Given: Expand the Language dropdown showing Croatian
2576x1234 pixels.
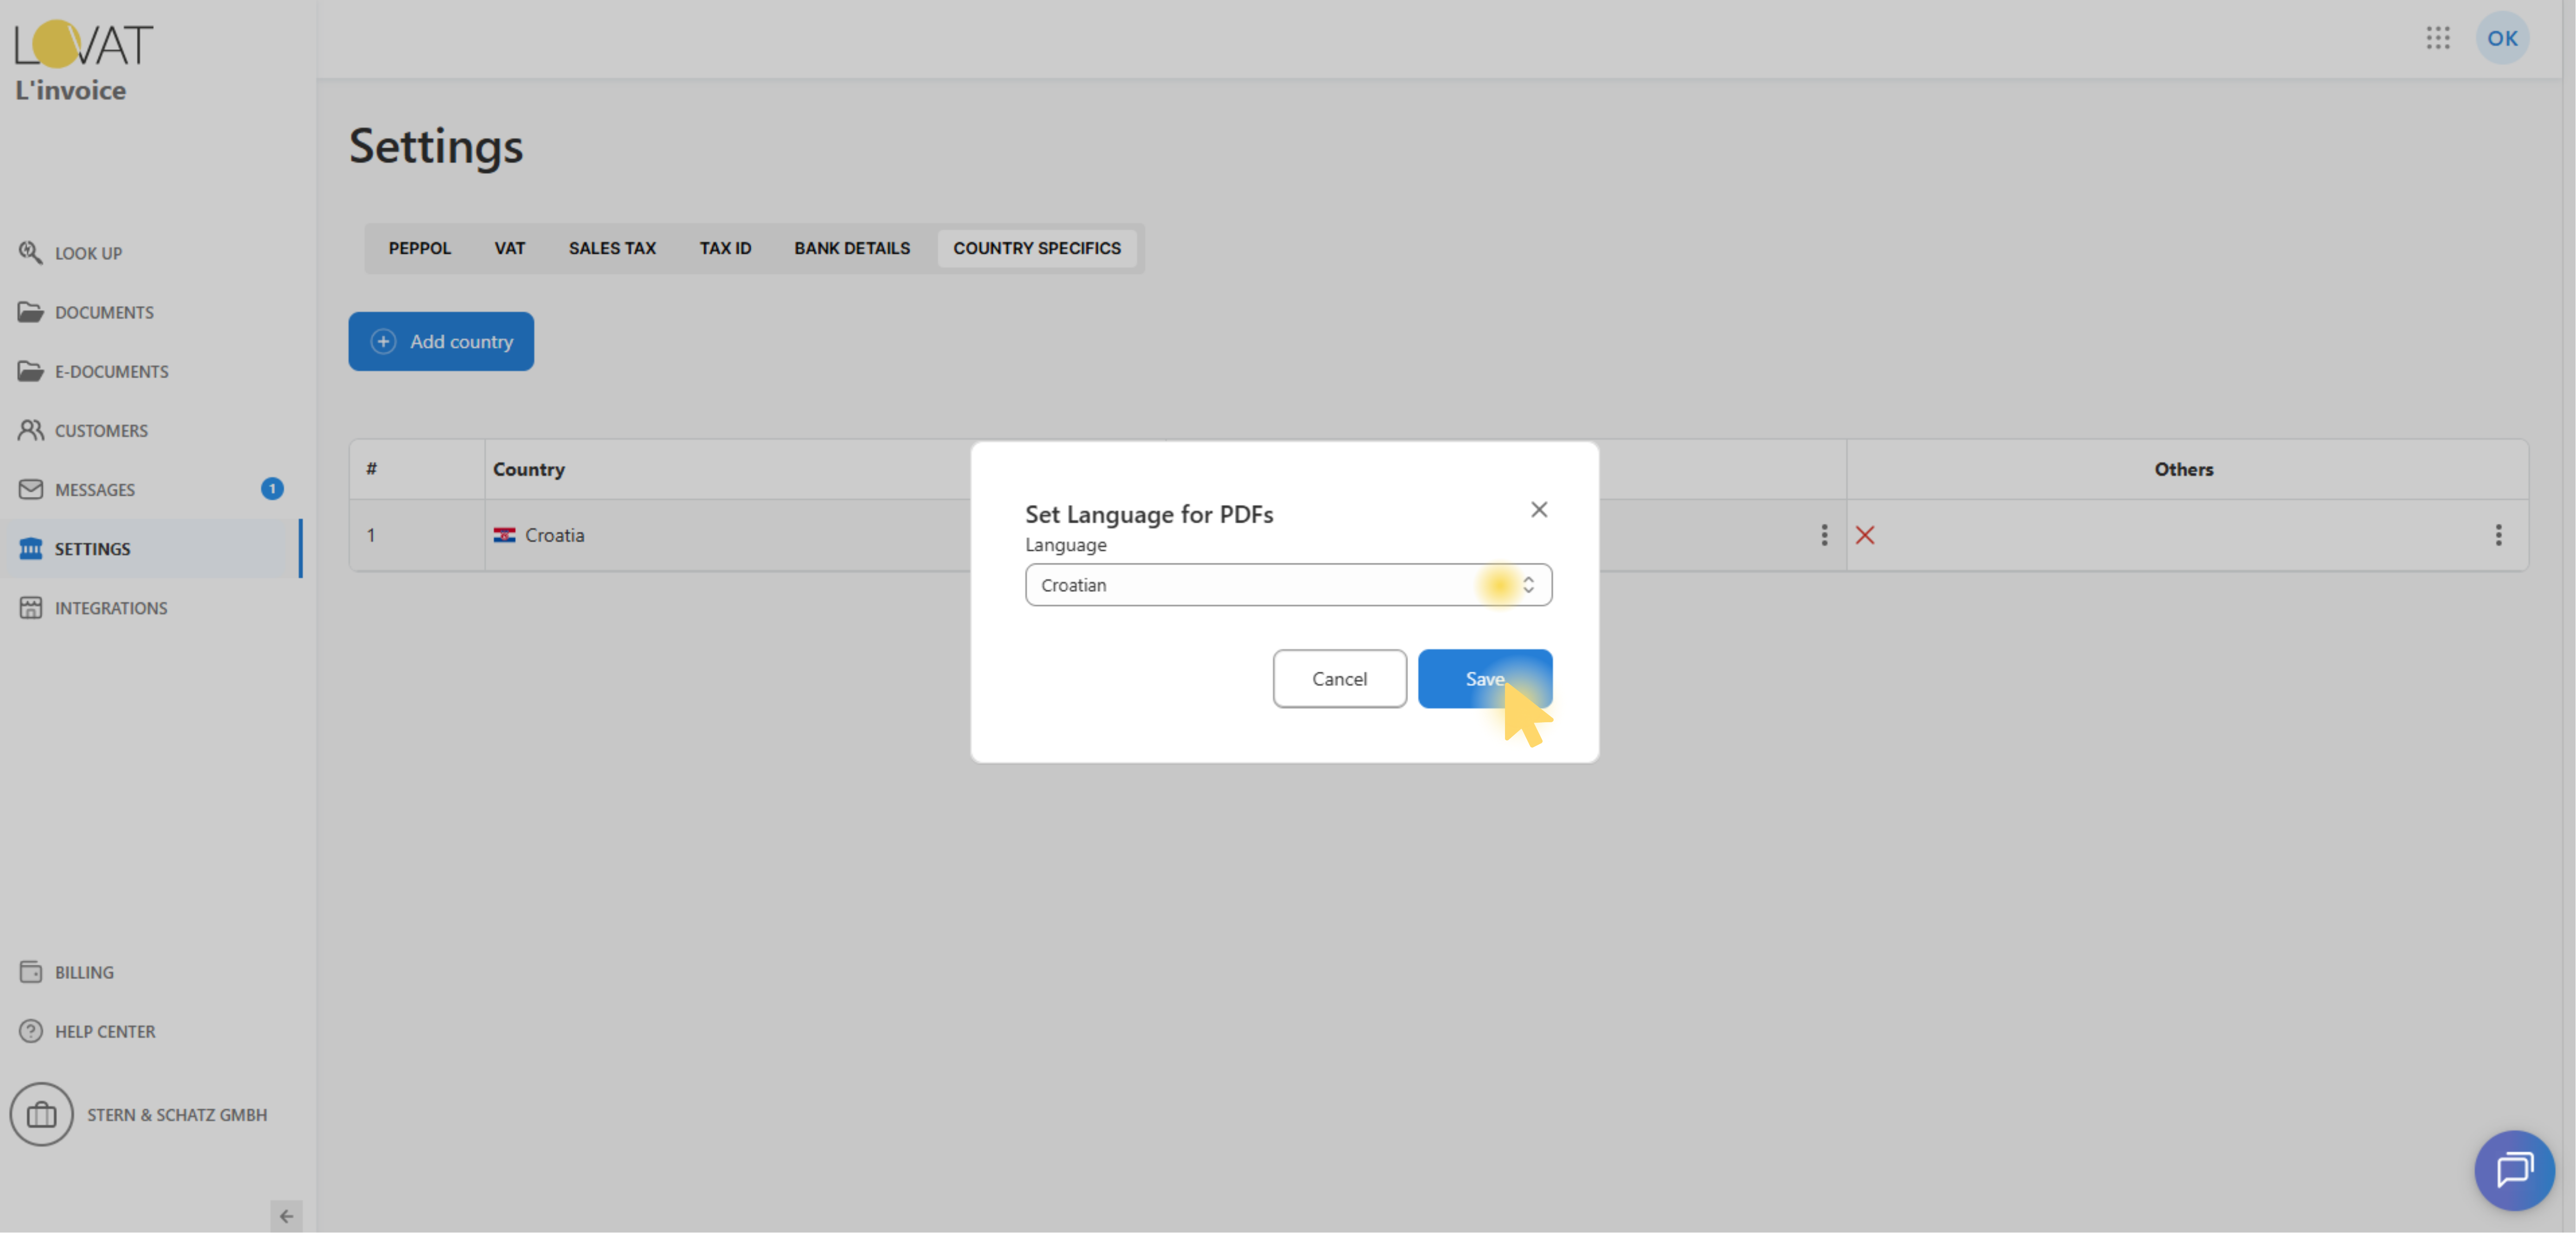Looking at the screenshot, I should (x=1287, y=585).
